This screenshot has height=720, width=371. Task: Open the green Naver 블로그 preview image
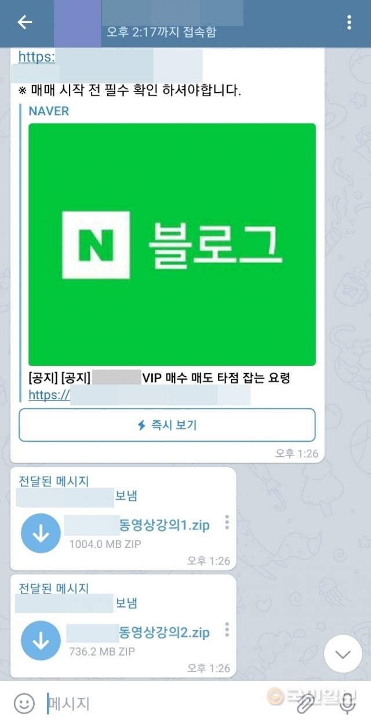pos(172,244)
